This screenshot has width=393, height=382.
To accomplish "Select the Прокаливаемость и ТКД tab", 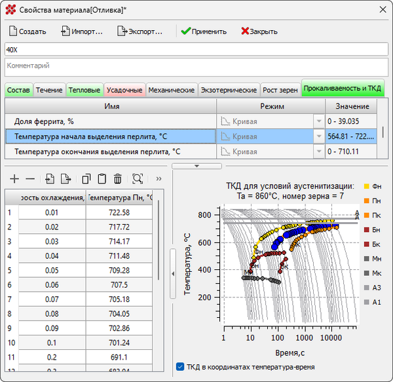I will 343,88.
